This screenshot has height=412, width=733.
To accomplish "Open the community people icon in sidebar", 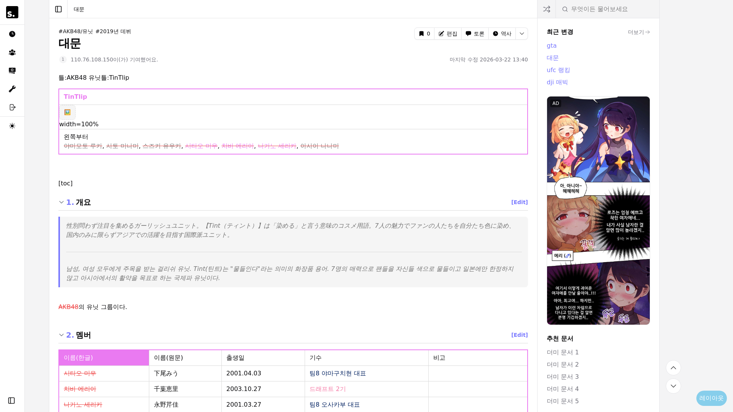I will [x=12, y=52].
